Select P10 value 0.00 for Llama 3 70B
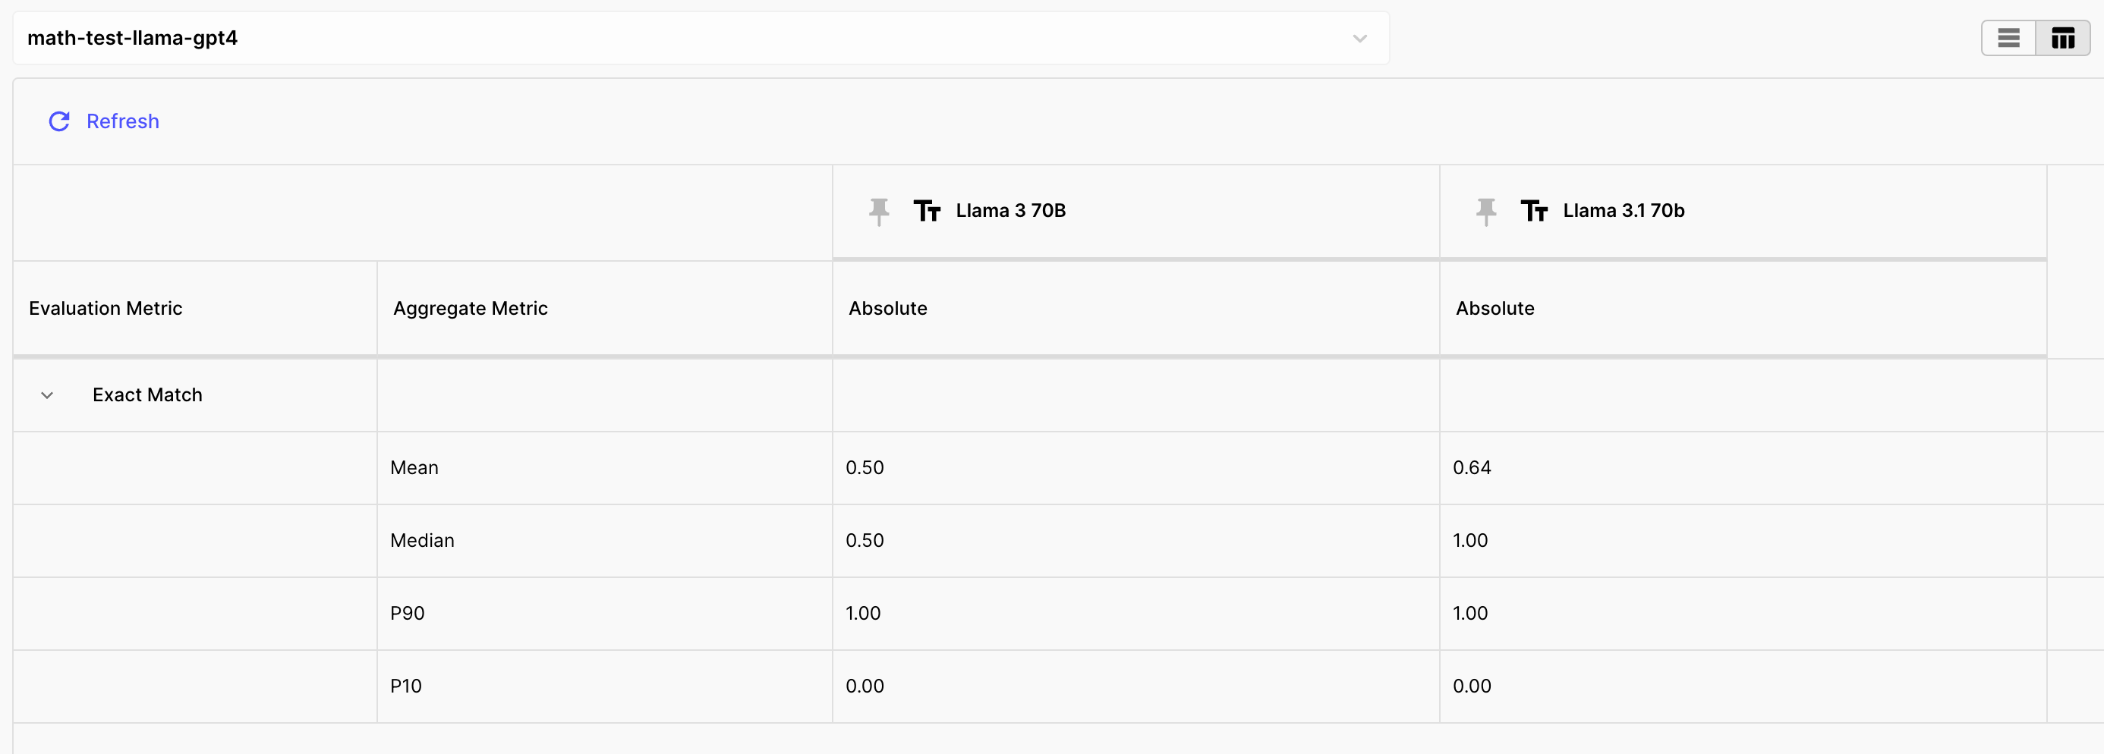The width and height of the screenshot is (2104, 754). click(x=865, y=686)
